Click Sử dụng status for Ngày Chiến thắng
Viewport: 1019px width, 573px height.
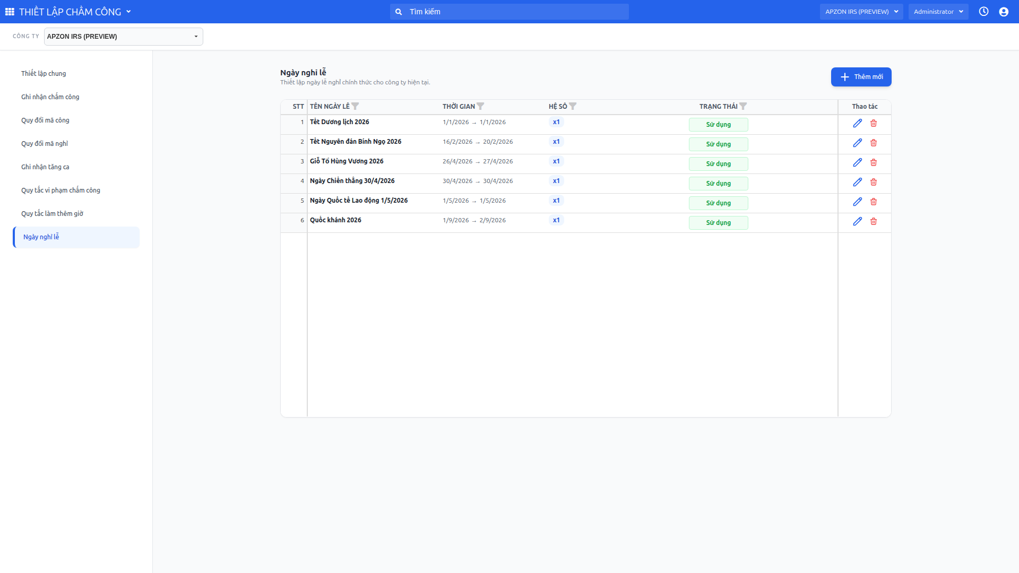pos(718,184)
